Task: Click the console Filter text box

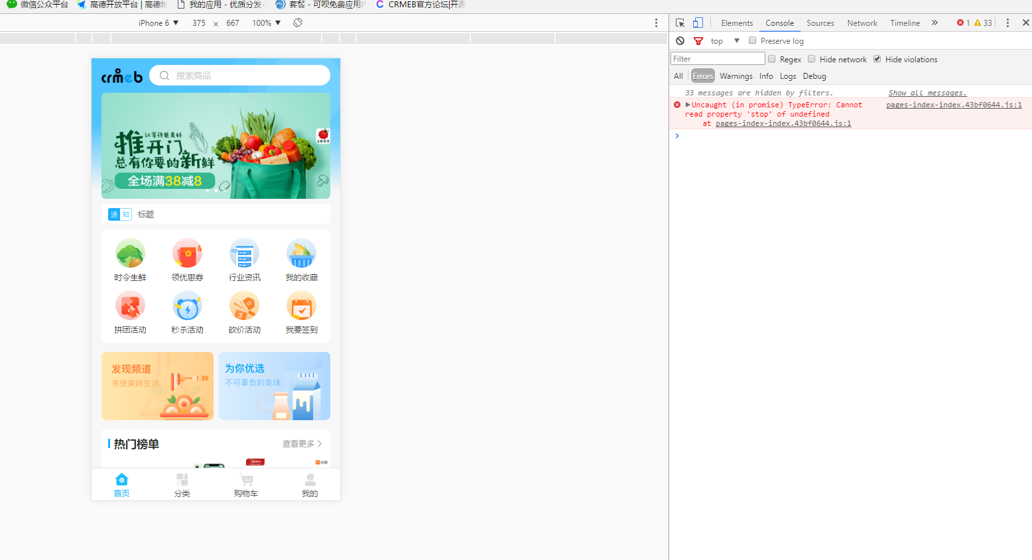Action: (718, 59)
